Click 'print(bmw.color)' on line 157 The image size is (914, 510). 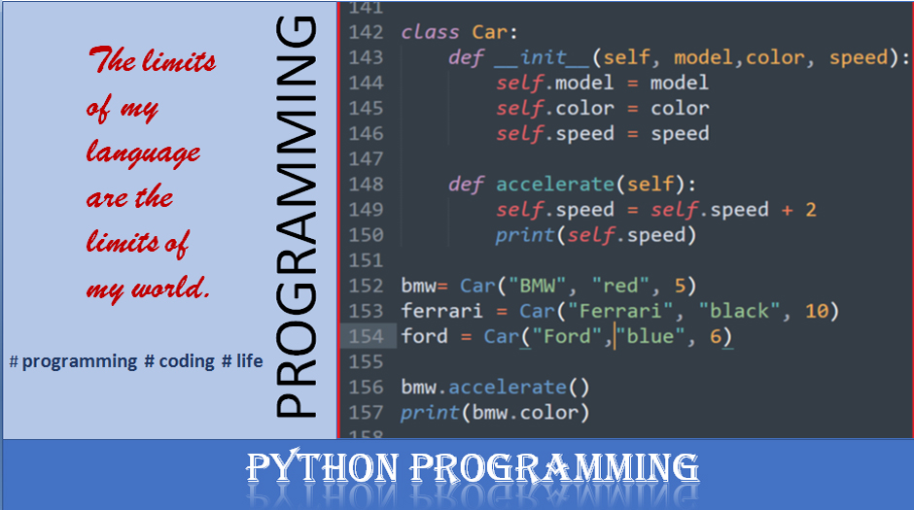(x=495, y=413)
